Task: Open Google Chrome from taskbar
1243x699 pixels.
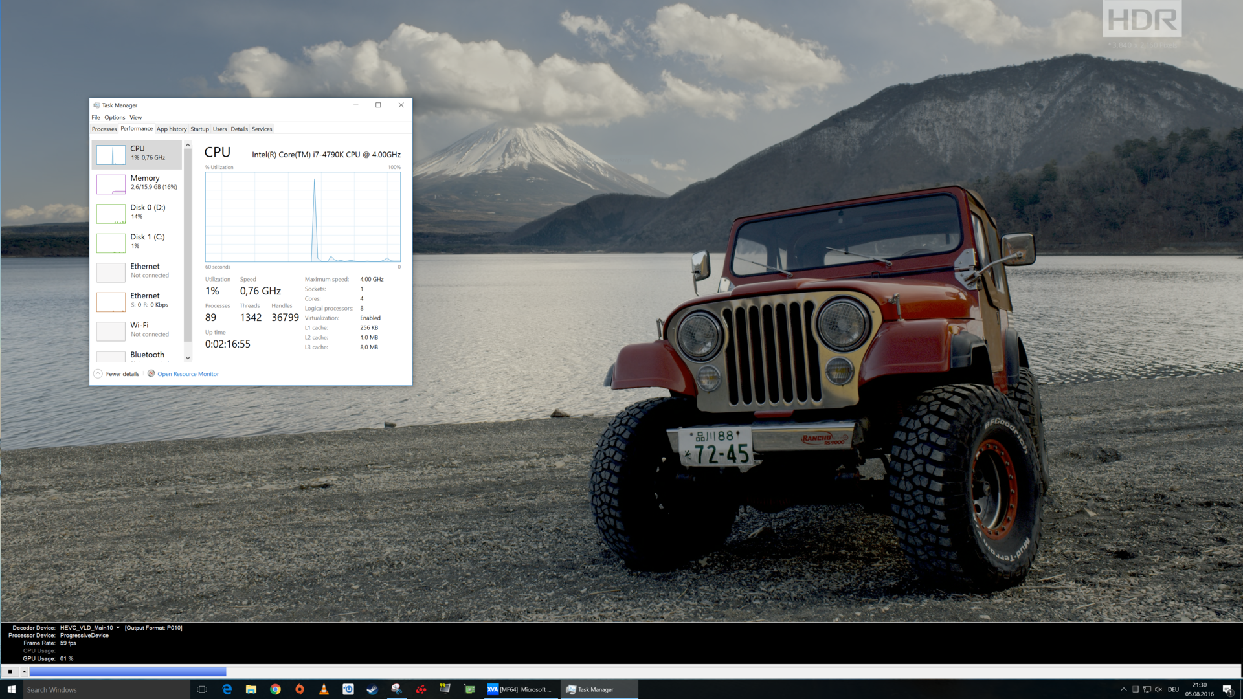Action: click(x=275, y=689)
